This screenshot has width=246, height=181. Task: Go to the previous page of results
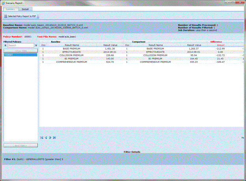click(x=46, y=138)
